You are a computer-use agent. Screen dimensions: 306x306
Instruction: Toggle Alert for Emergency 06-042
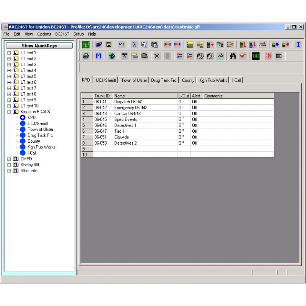click(195, 107)
